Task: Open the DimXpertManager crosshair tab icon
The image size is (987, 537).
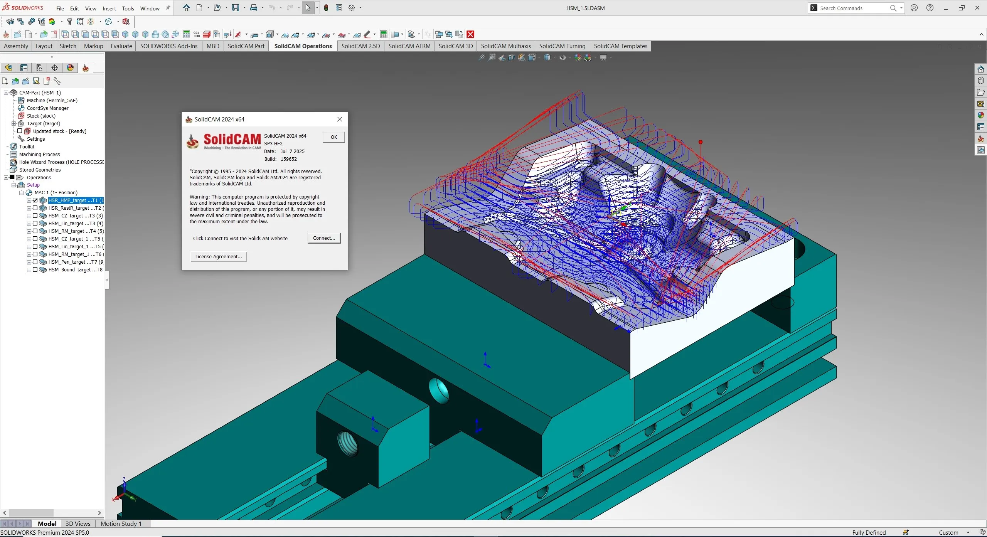Action: [x=55, y=68]
